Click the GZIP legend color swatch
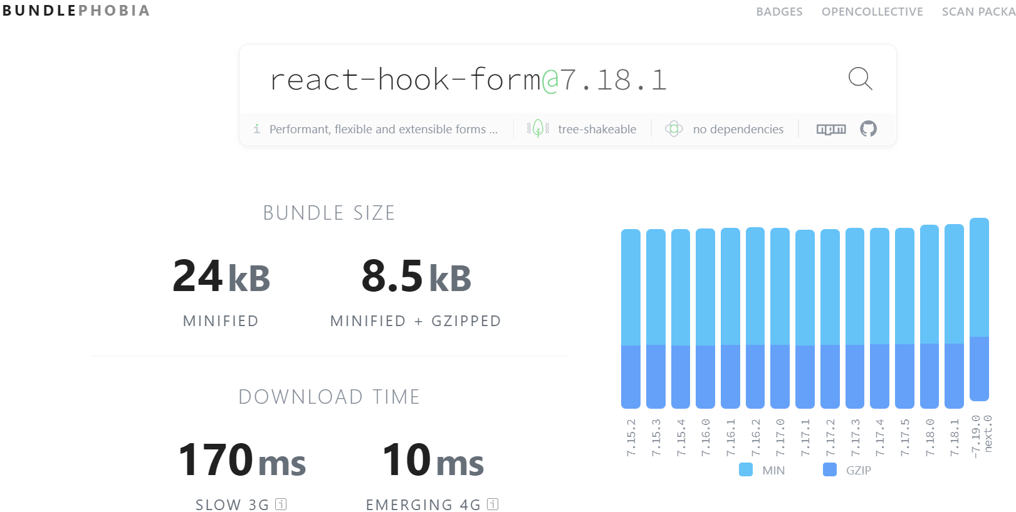The height and width of the screenshot is (512, 1016). (x=830, y=469)
